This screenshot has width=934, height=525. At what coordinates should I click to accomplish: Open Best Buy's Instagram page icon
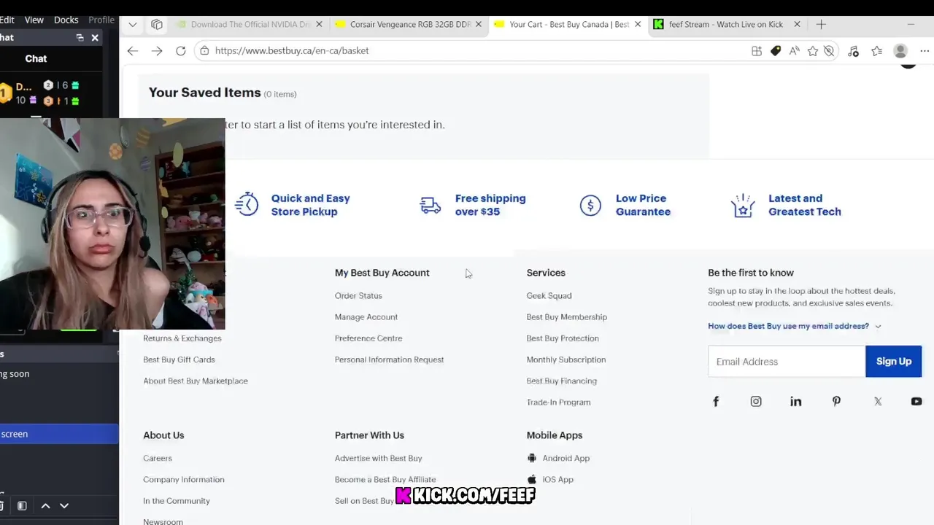click(x=756, y=401)
